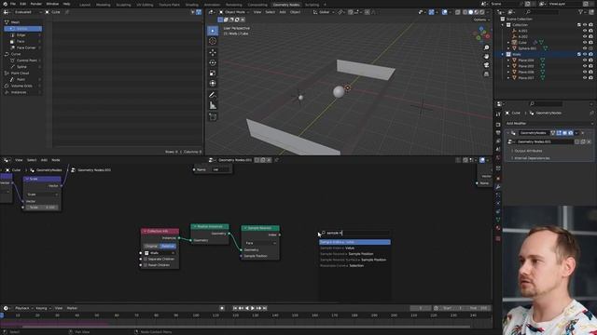Viewport: 597px width, 335px height.
Task: Click the navigation axis gizmo
Action: 482,34
